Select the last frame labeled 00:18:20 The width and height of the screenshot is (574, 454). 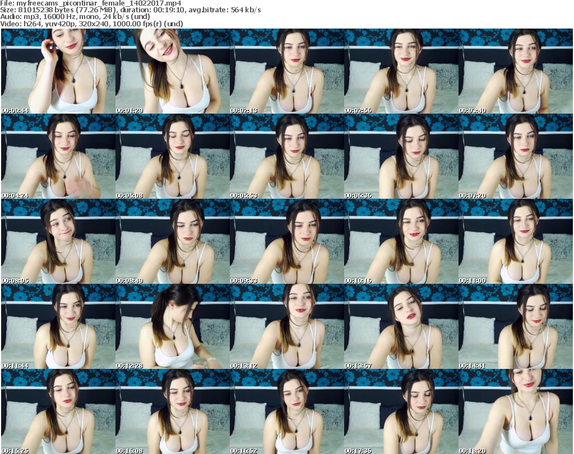(516, 411)
